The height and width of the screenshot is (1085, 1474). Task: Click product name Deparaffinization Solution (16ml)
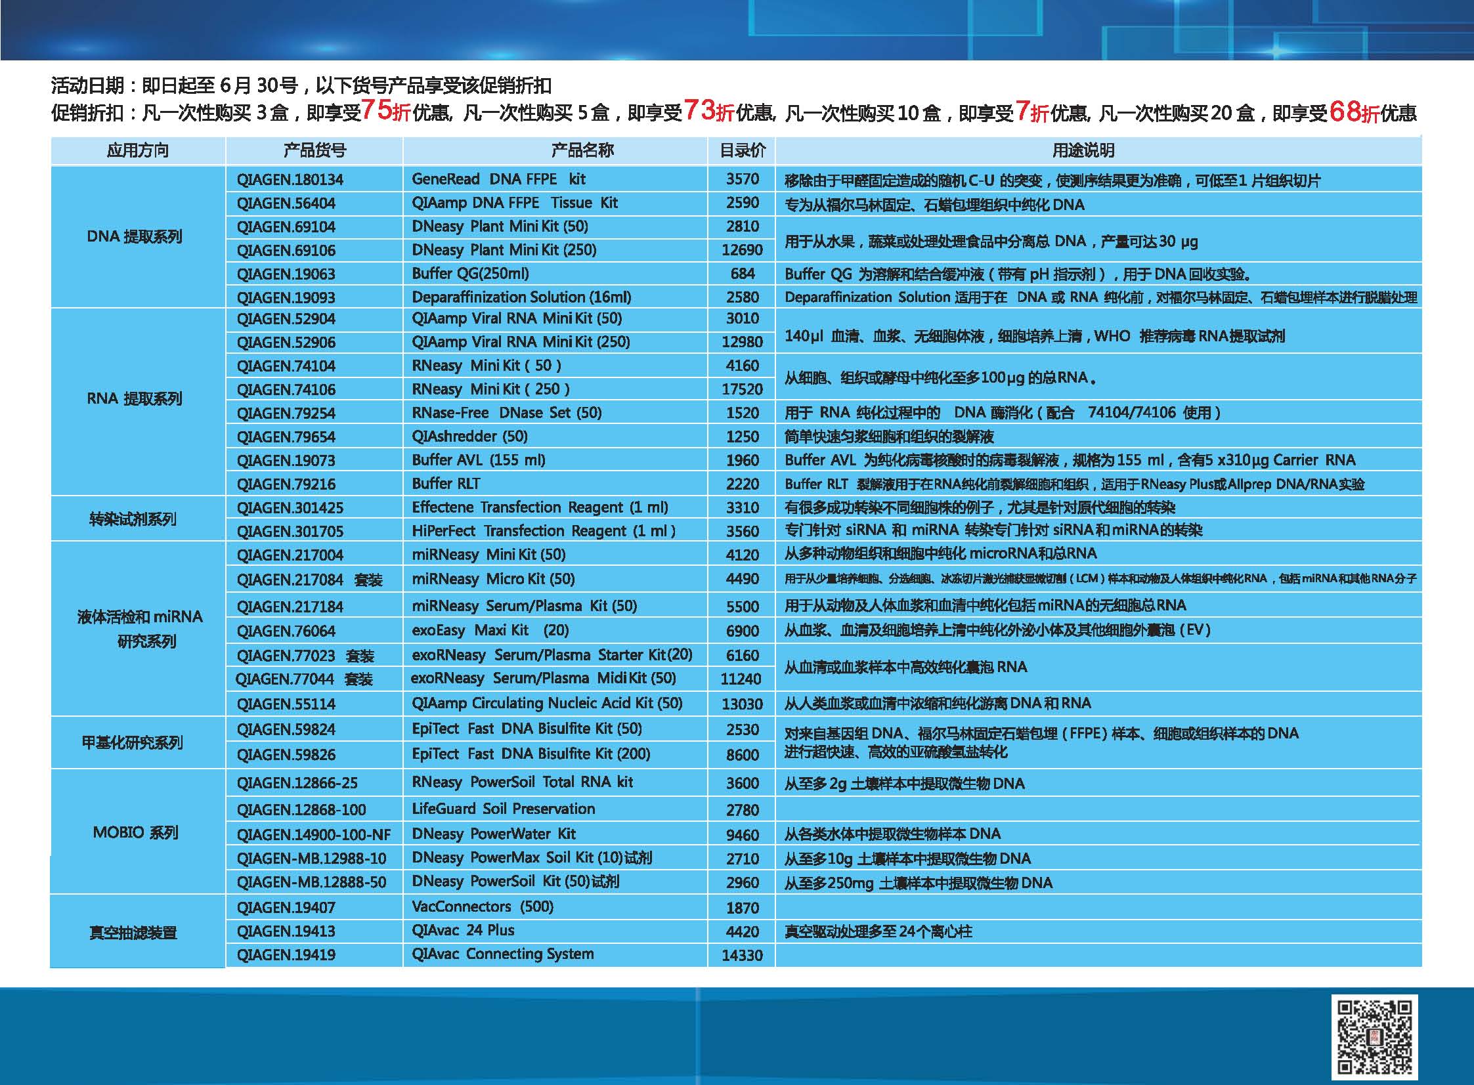521,297
